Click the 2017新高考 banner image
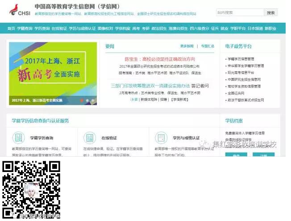The image size is (291, 221). tap(53, 73)
